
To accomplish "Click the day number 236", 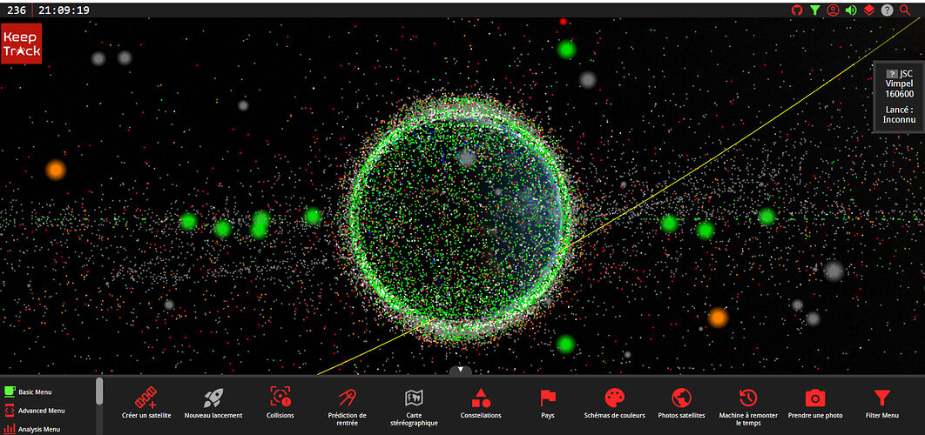I will coord(16,10).
